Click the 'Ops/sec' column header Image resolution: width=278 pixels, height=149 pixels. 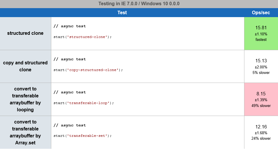(x=261, y=12)
